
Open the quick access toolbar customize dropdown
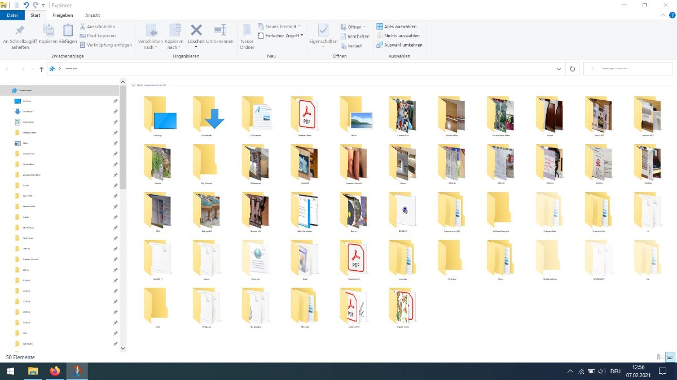pyautogui.click(x=43, y=6)
